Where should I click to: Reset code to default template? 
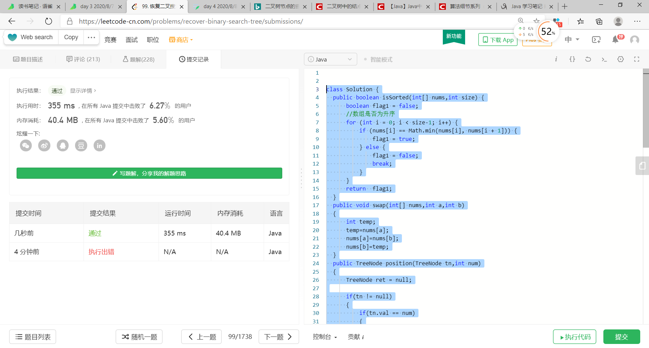[x=588, y=59]
